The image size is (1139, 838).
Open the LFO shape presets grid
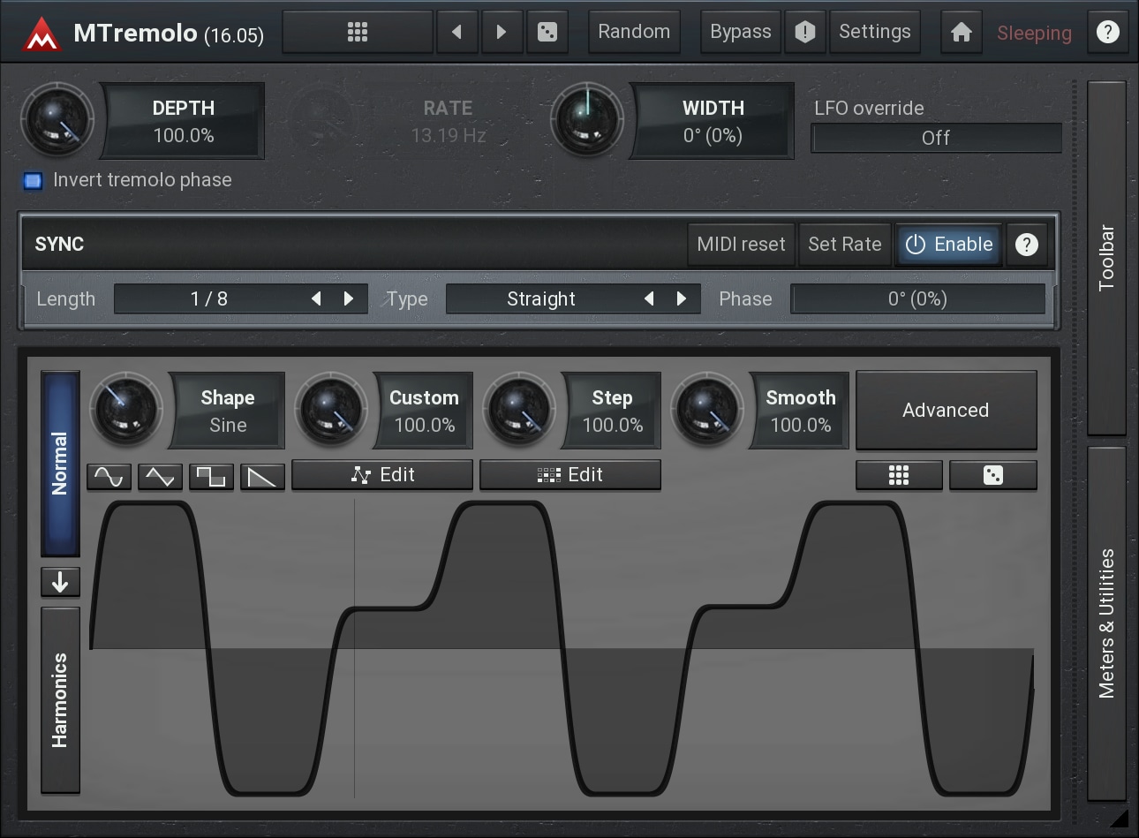[x=899, y=476]
